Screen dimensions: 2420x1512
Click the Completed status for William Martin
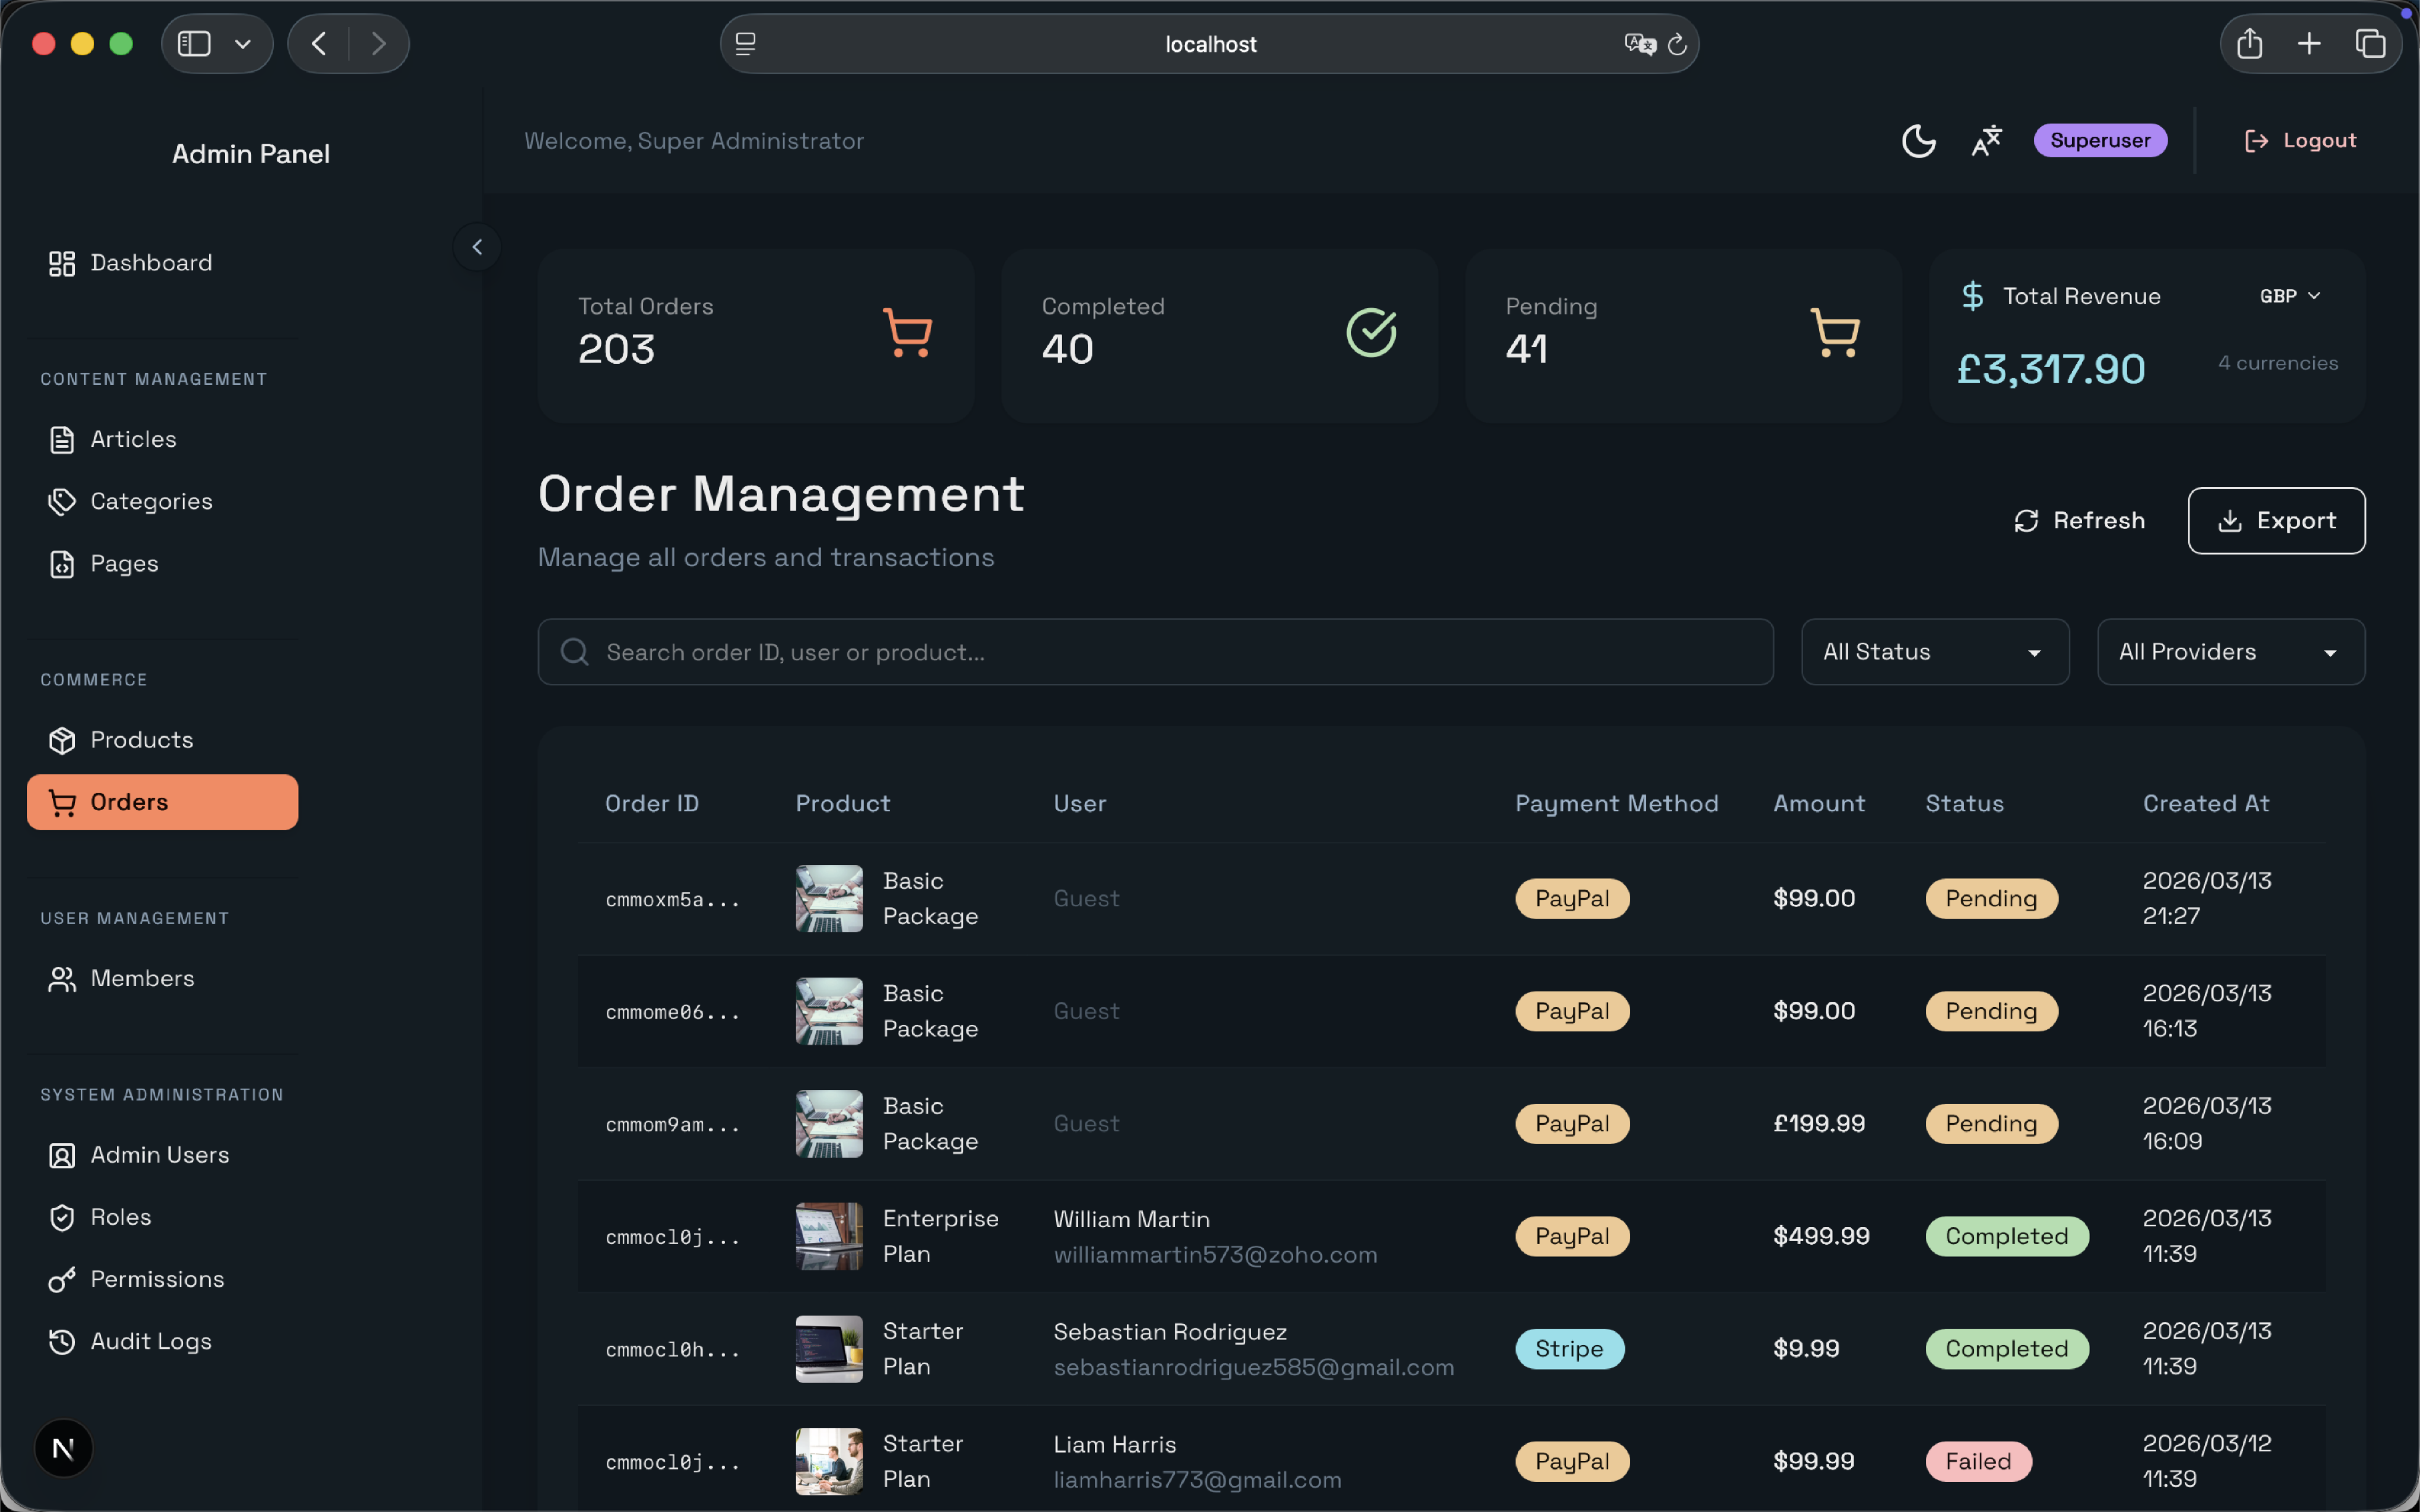pyautogui.click(x=2006, y=1236)
